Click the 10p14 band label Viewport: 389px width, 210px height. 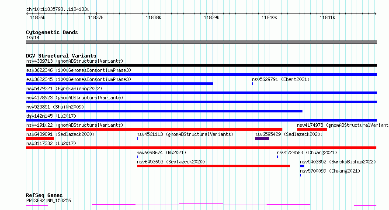point(33,37)
